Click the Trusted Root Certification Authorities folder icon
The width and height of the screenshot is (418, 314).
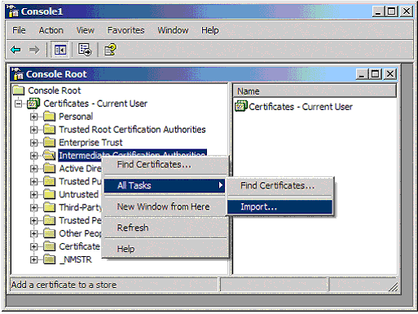50,130
